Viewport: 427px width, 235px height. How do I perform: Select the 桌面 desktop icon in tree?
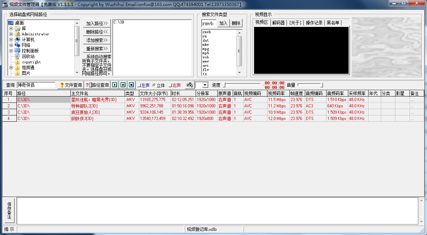pyautogui.click(x=11, y=23)
